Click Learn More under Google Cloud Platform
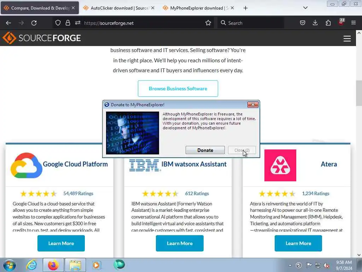 61,243
